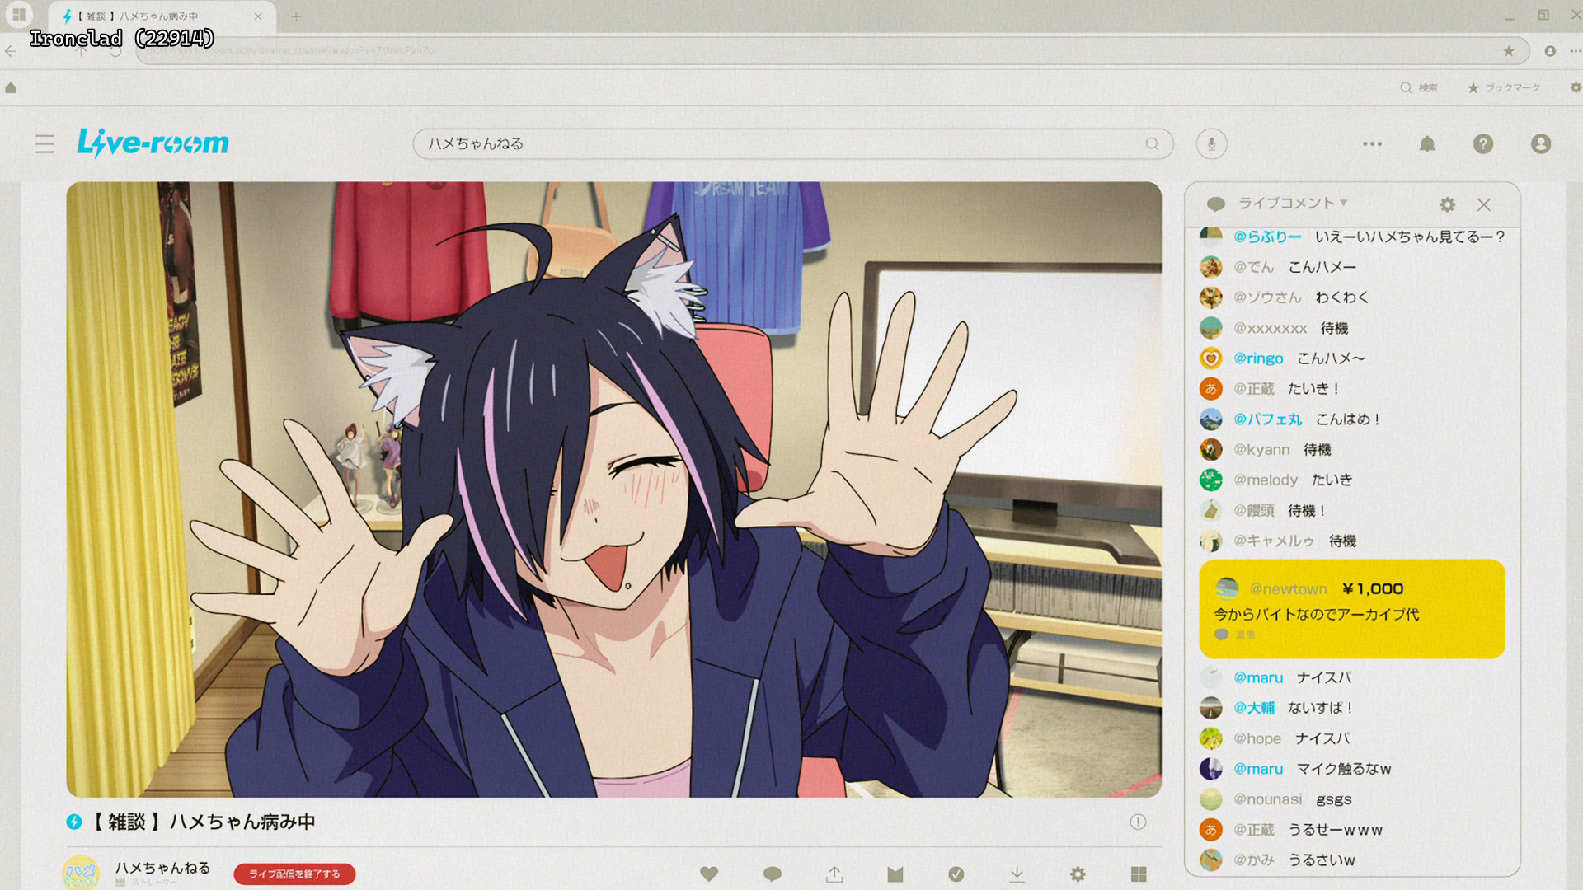The height and width of the screenshot is (890, 1583).
Task: Open the browser home icon
Action: [11, 87]
